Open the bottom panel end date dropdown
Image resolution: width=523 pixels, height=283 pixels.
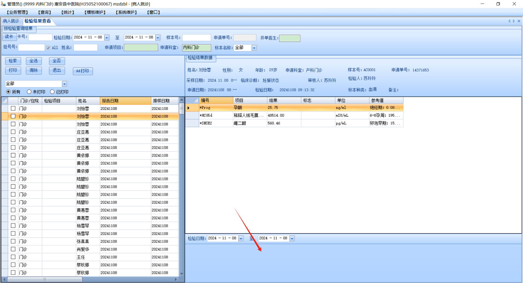(x=292, y=239)
